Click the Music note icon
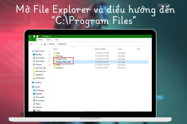 tap(34, 104)
